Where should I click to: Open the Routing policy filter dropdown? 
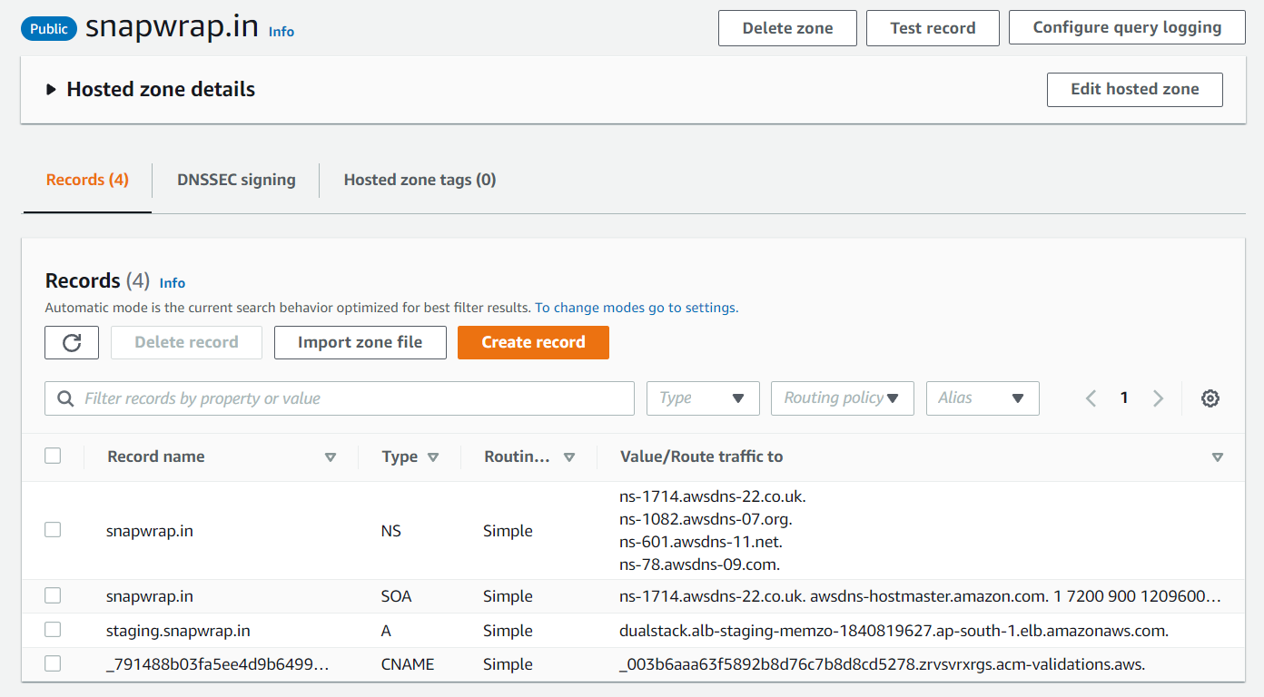842,398
